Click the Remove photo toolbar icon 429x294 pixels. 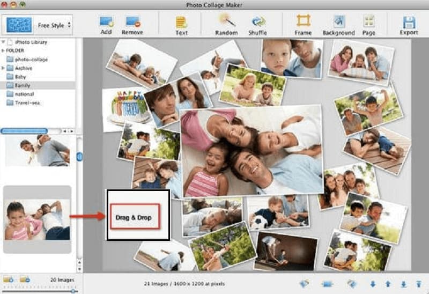click(x=132, y=22)
